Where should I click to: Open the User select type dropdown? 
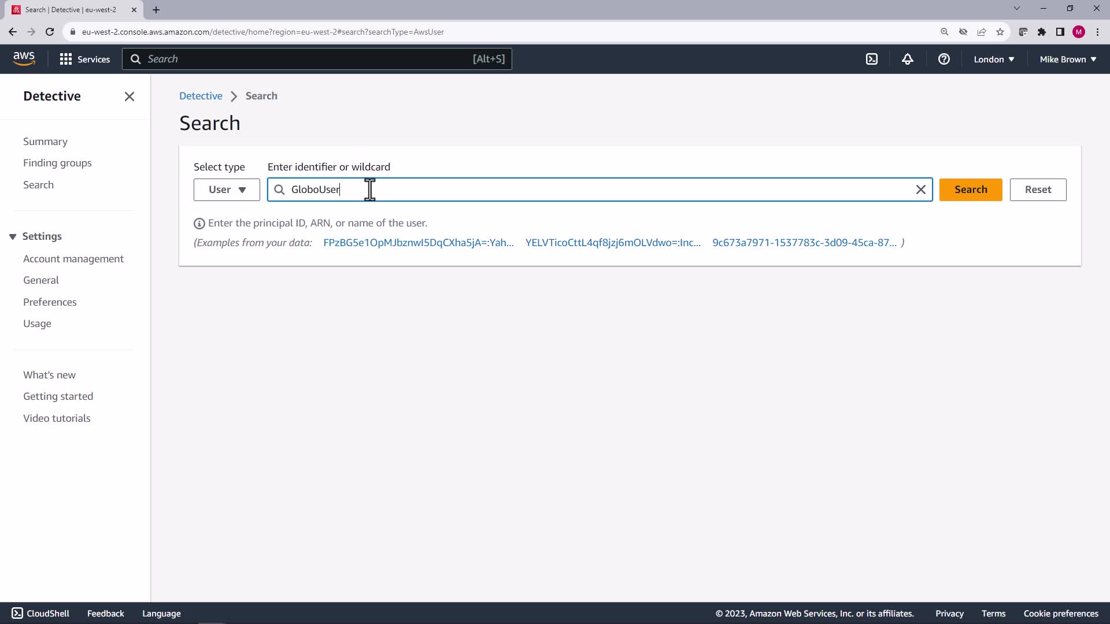click(227, 190)
